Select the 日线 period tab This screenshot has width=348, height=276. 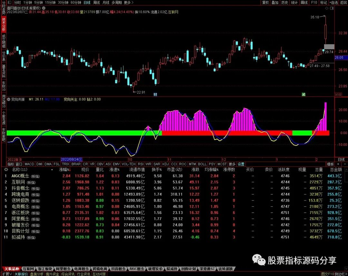point(87,3)
